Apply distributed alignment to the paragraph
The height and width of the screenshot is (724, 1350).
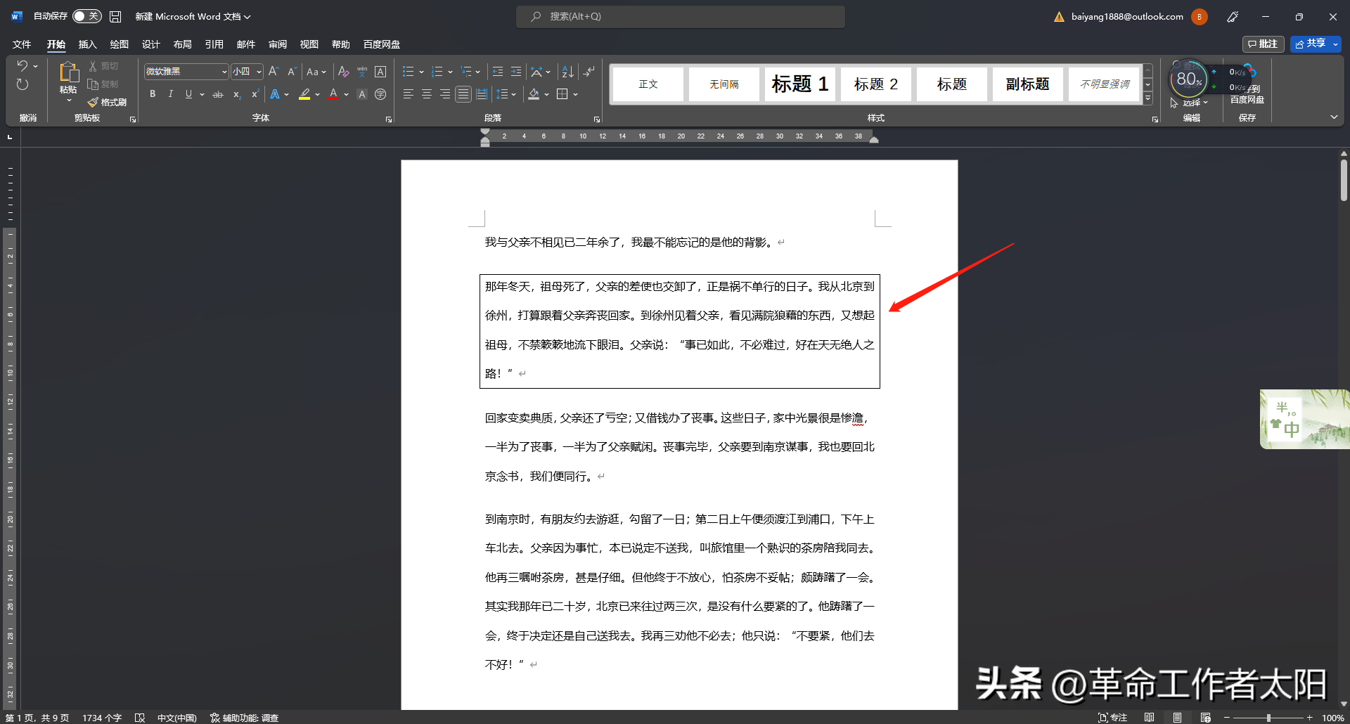(x=482, y=94)
